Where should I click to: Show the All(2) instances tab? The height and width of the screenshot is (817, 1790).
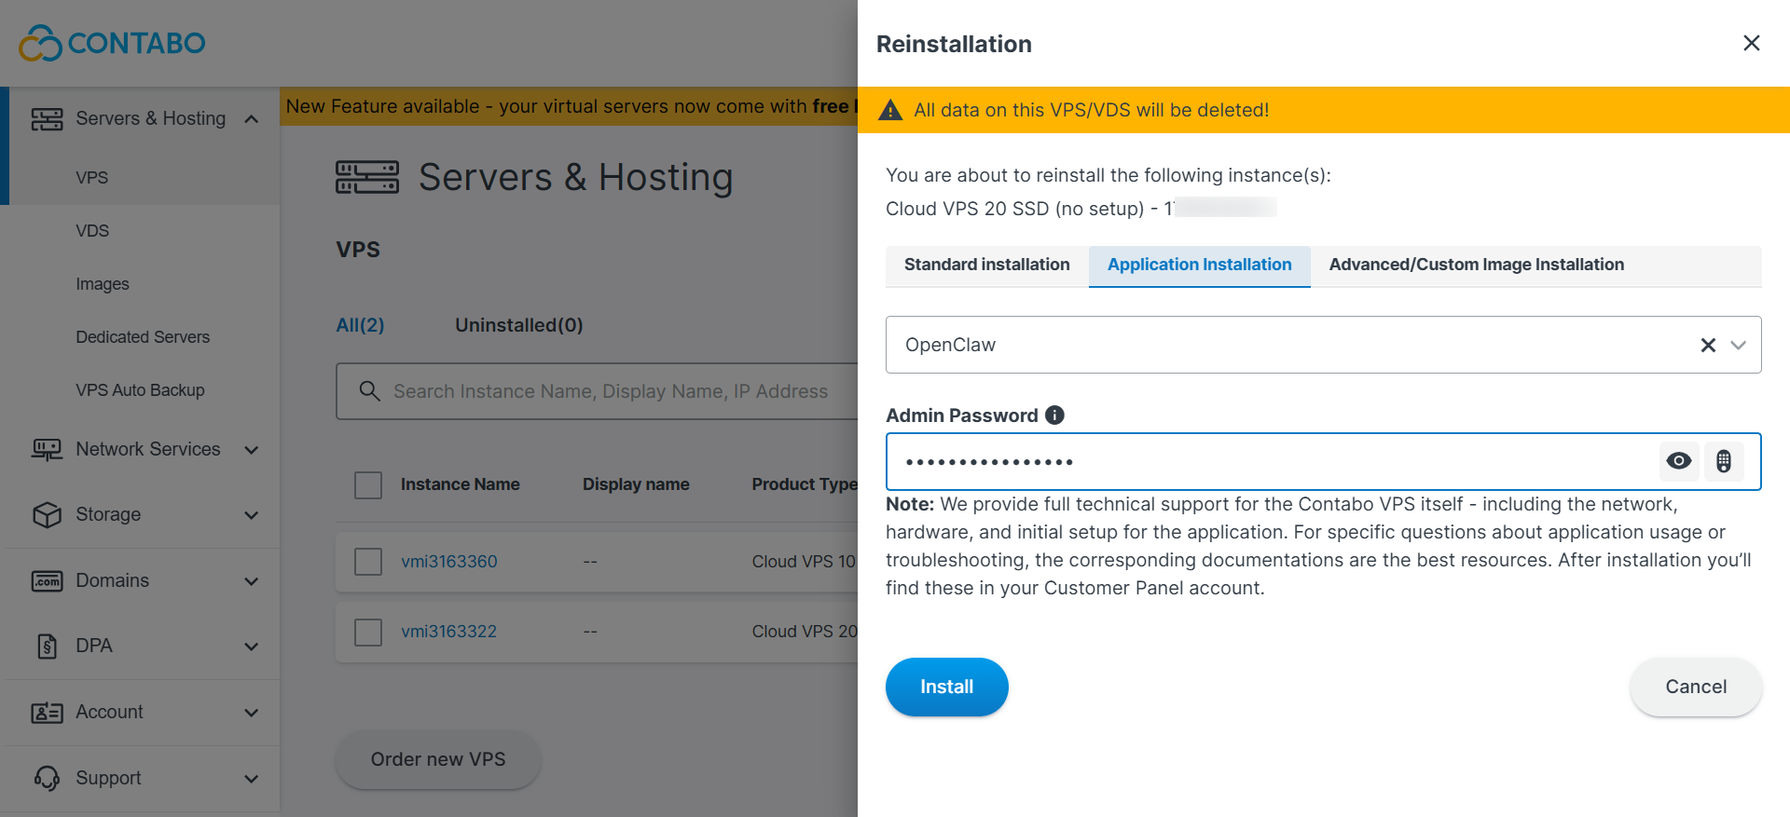click(360, 325)
